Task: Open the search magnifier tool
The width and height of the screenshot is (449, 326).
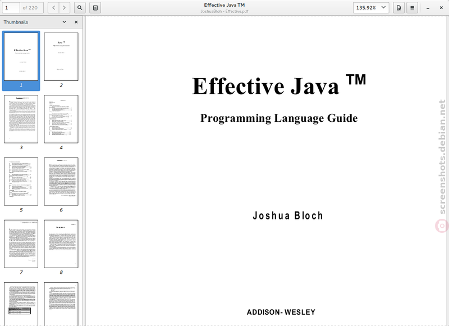Action: [x=80, y=8]
